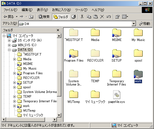Open the Views dropdown button
Viewport: 154px width, 129px height.
pos(125,17)
